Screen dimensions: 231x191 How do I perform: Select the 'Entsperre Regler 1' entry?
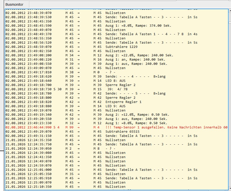pyautogui.click(x=123, y=102)
